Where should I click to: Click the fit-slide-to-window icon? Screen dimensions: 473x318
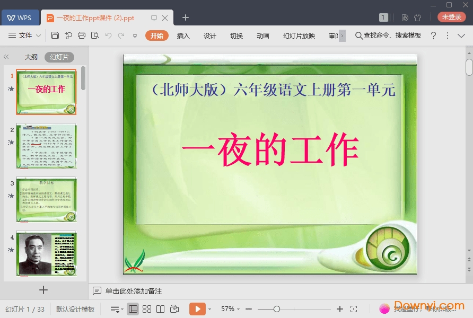coord(354,308)
